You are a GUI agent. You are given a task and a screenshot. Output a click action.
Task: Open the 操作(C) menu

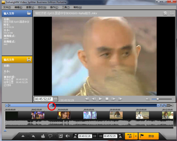pyautogui.click(x=54, y=7)
